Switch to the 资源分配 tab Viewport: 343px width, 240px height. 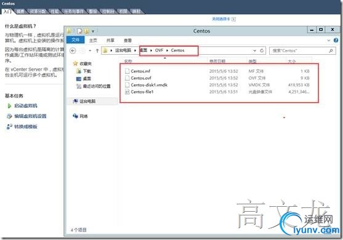click(38, 11)
